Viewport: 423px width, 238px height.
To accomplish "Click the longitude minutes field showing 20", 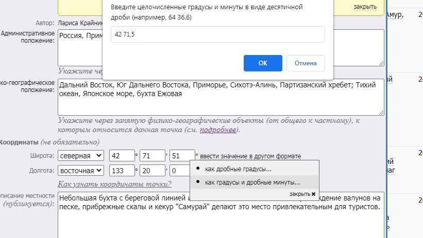I will [151, 171].
